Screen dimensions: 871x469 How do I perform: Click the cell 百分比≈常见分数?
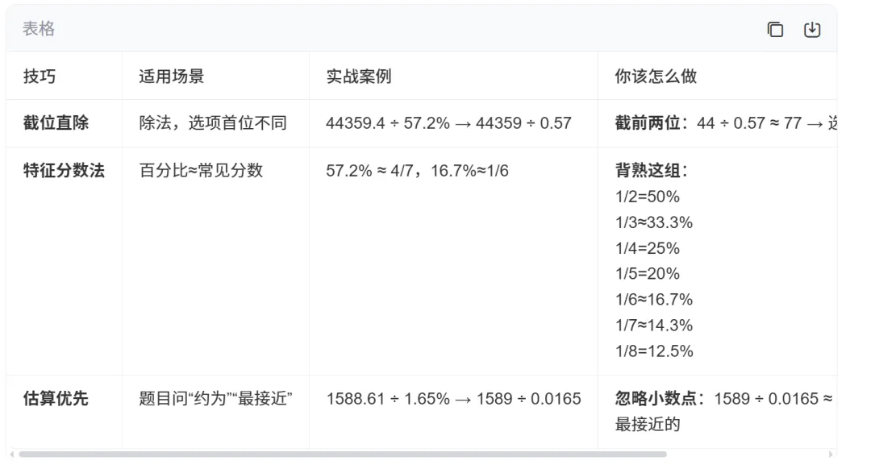201,170
